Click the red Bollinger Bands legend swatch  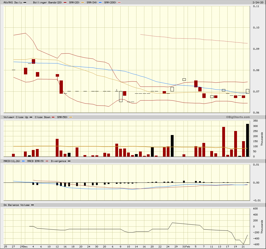tap(65, 3)
